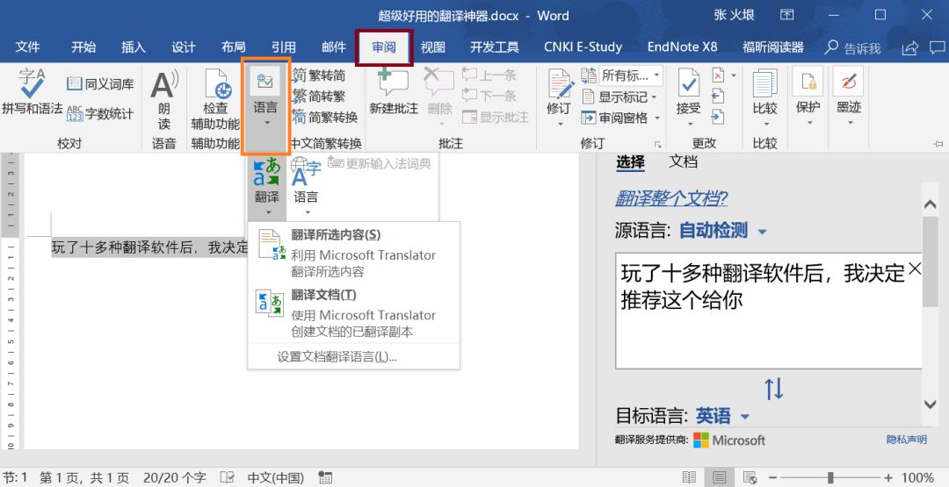Image resolution: width=949 pixels, height=487 pixels.
Task: Go to 下一条 next comment
Action: click(489, 96)
